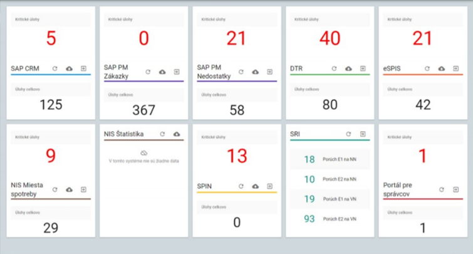Image resolution: width=473 pixels, height=254 pixels.
Task: Click critical count 0 on SAP PM Zákazky
Action: point(144,38)
